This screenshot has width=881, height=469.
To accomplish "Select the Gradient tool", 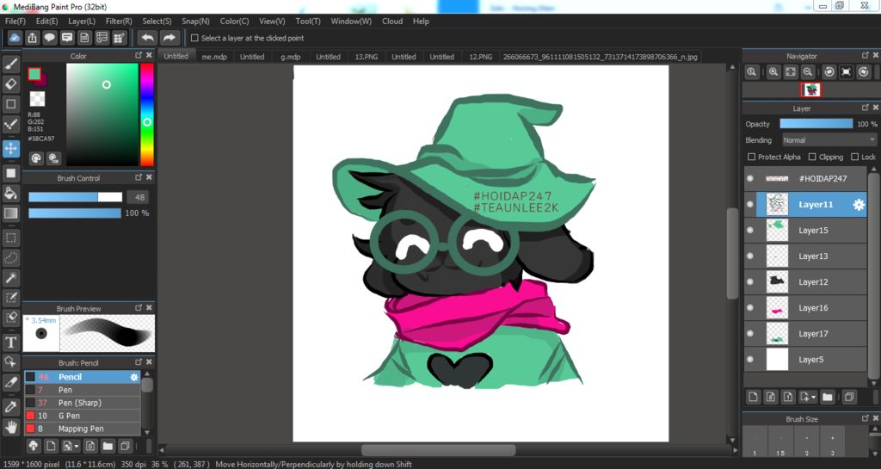I will pyautogui.click(x=10, y=213).
